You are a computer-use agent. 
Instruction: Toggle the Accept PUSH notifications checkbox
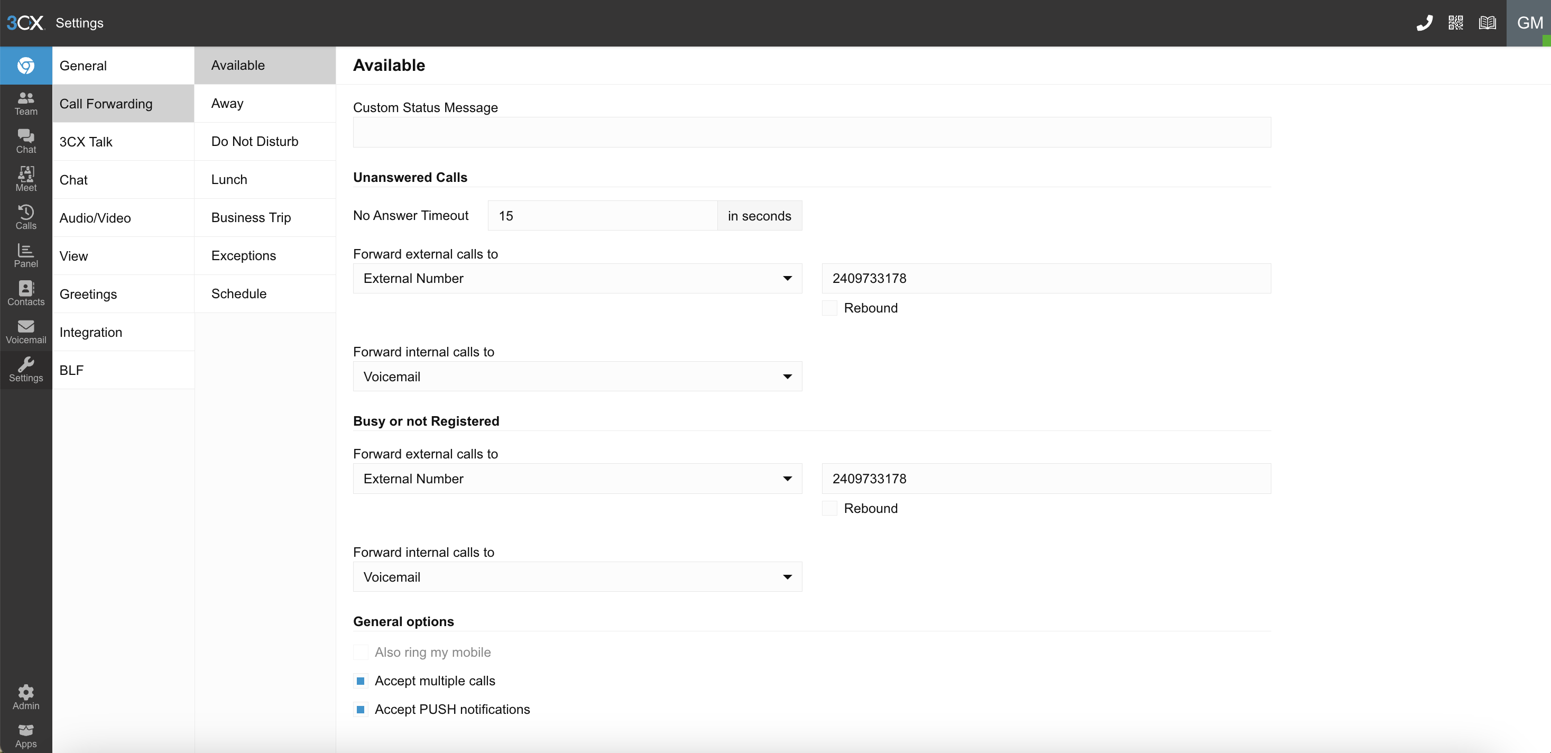[x=361, y=709]
